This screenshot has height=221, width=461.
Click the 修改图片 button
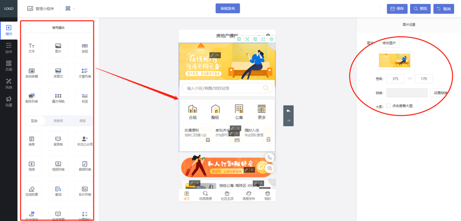point(389,43)
